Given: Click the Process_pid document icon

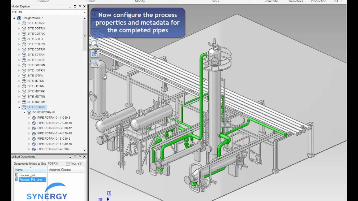Looking at the screenshot, I should (17, 175).
